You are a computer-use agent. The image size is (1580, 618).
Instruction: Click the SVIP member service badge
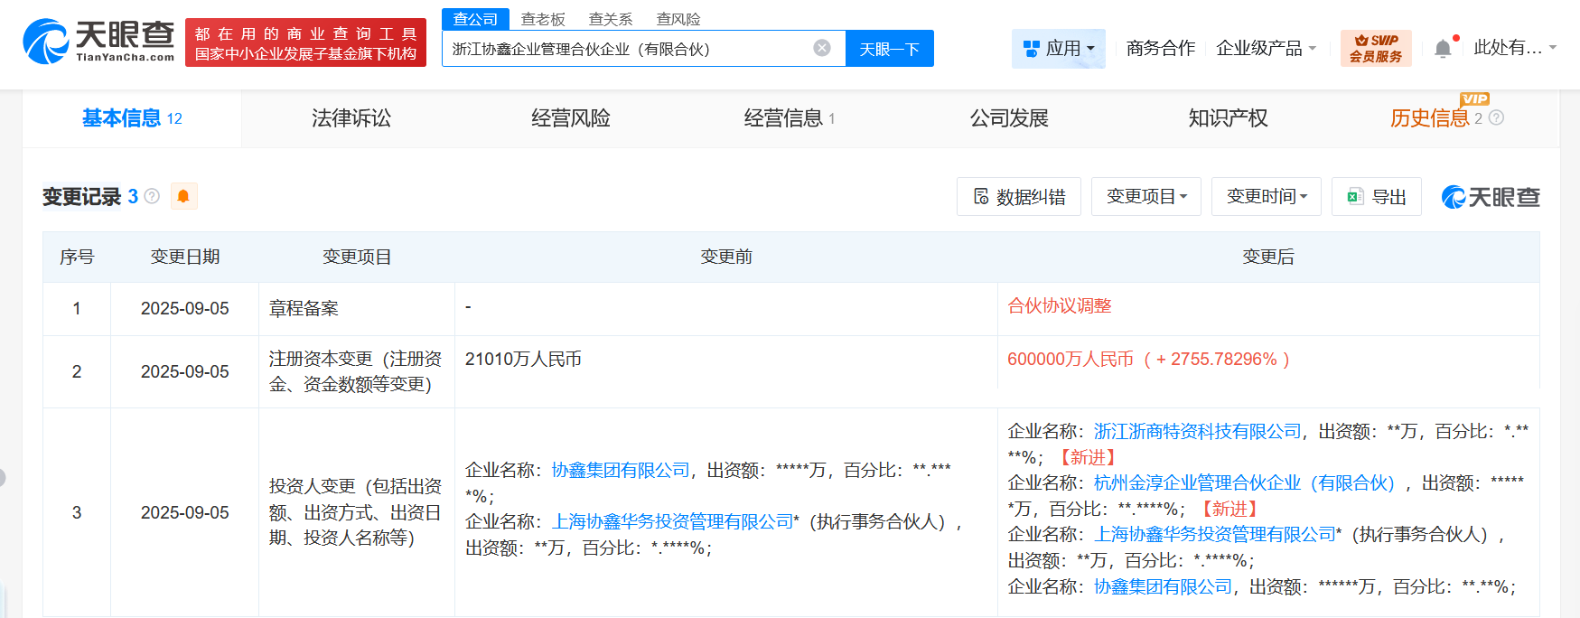coord(1375,48)
